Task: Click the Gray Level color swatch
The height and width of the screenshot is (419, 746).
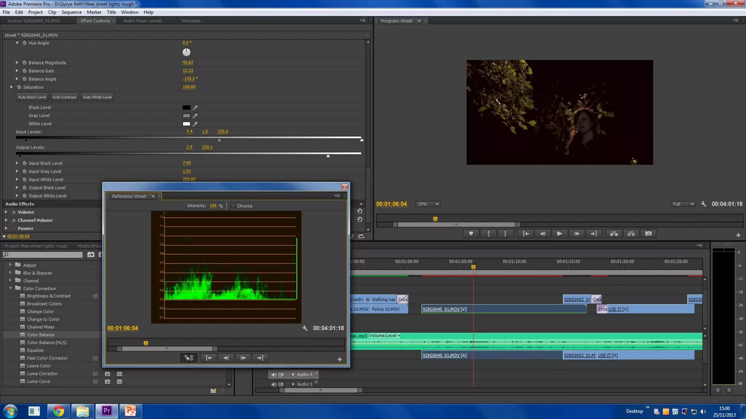Action: pos(186,116)
